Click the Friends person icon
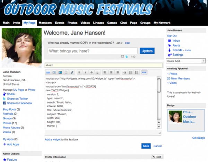The height and width of the screenshot is (162, 208). (x=169, y=50)
